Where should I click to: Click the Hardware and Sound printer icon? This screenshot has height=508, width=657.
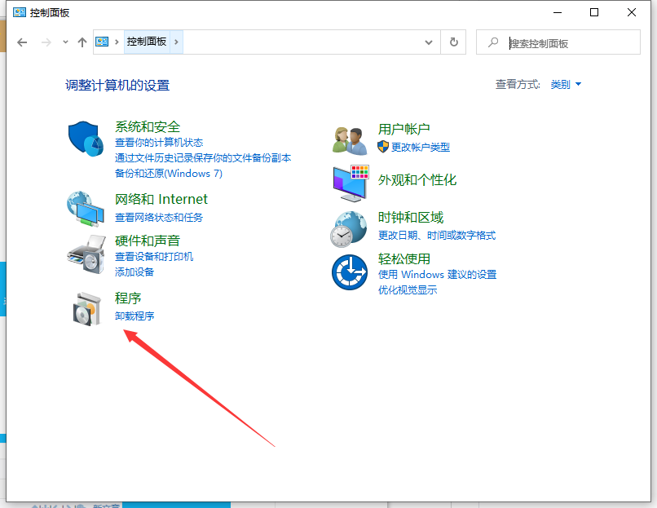coord(86,254)
